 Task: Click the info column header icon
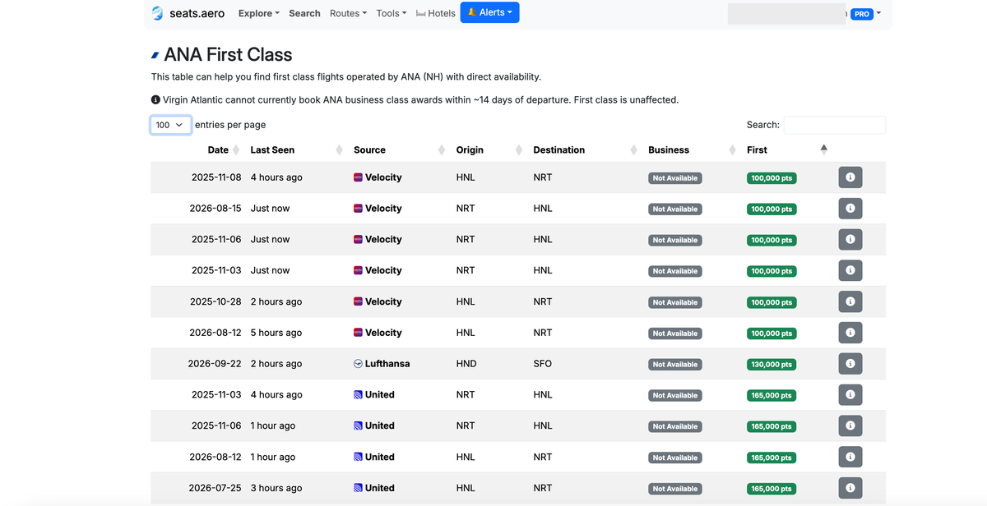pyautogui.click(x=850, y=150)
